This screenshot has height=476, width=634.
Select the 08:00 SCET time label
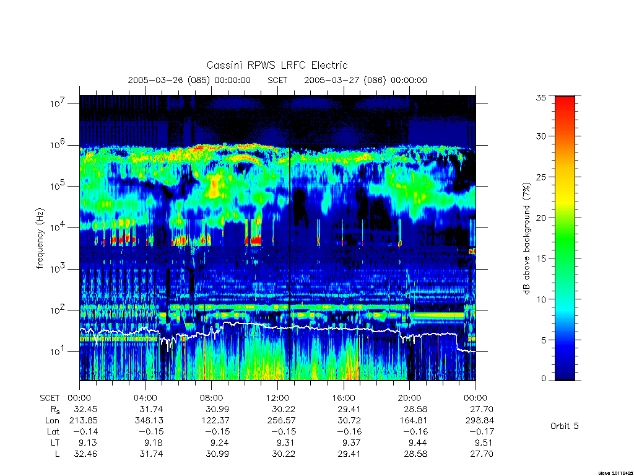pyautogui.click(x=212, y=398)
